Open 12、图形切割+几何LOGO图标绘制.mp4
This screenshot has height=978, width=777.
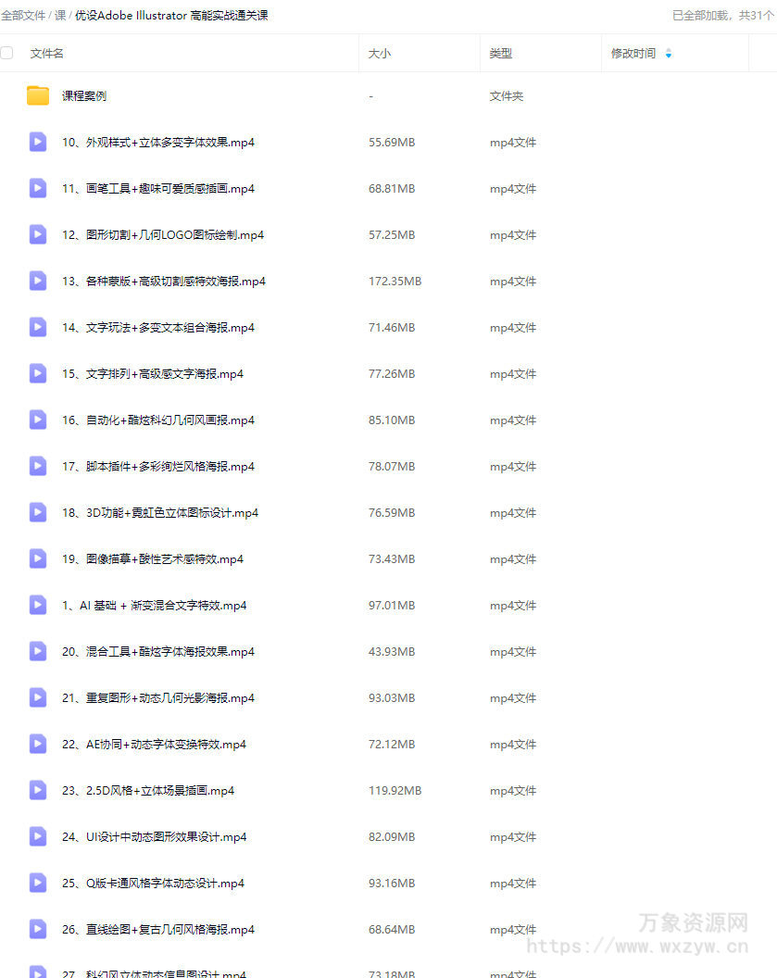pos(163,235)
